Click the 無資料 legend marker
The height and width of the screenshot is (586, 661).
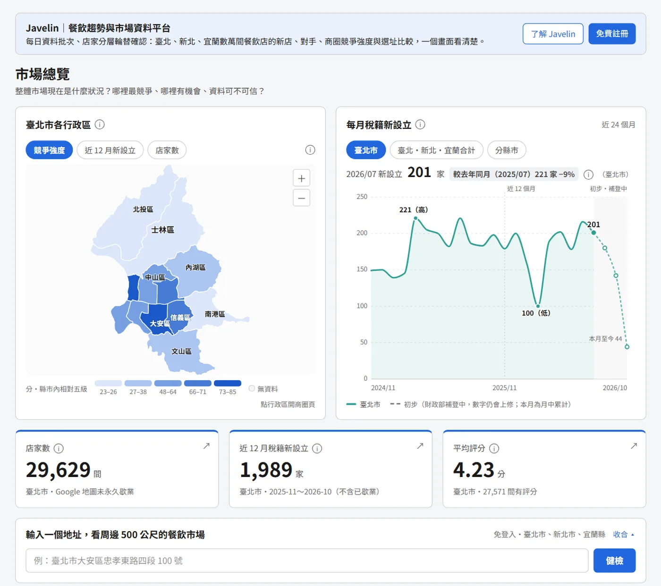(252, 388)
